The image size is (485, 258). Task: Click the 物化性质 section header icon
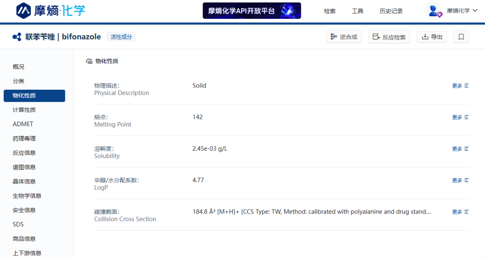point(89,61)
